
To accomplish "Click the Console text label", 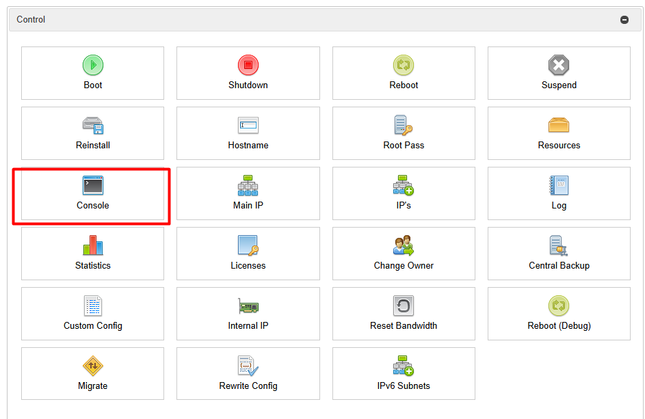I will tap(93, 205).
